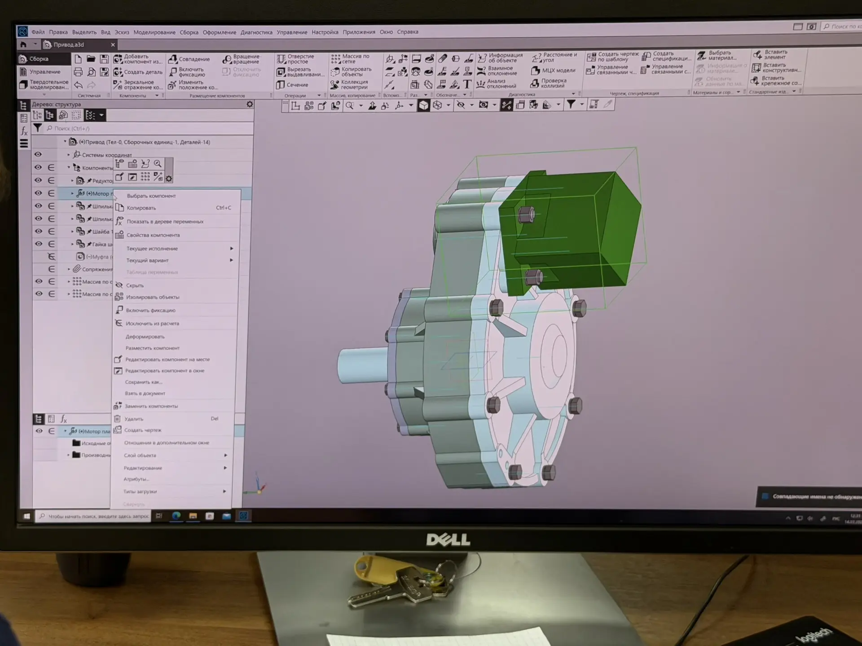This screenshot has width=862, height=646.
Task: Toggle excluded-from-calculation mark on 'Муфта' row
Action: [x=52, y=257]
